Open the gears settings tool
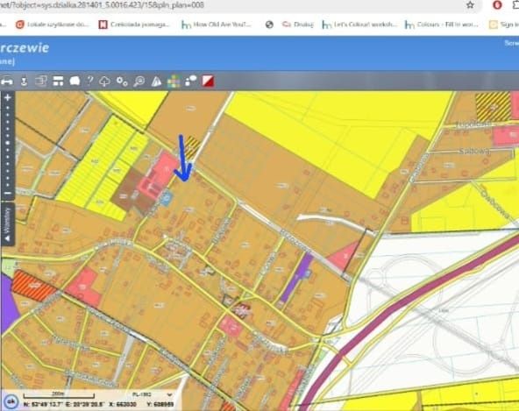 (122, 81)
